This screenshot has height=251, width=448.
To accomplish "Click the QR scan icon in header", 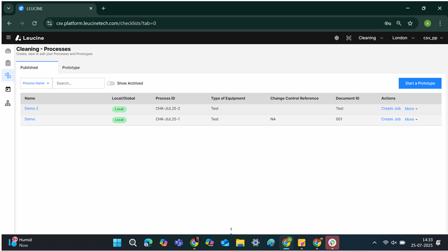I will coord(349,38).
